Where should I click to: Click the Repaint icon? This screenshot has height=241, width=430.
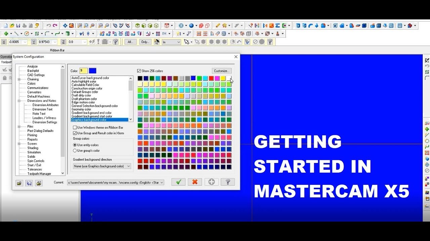(71, 25)
